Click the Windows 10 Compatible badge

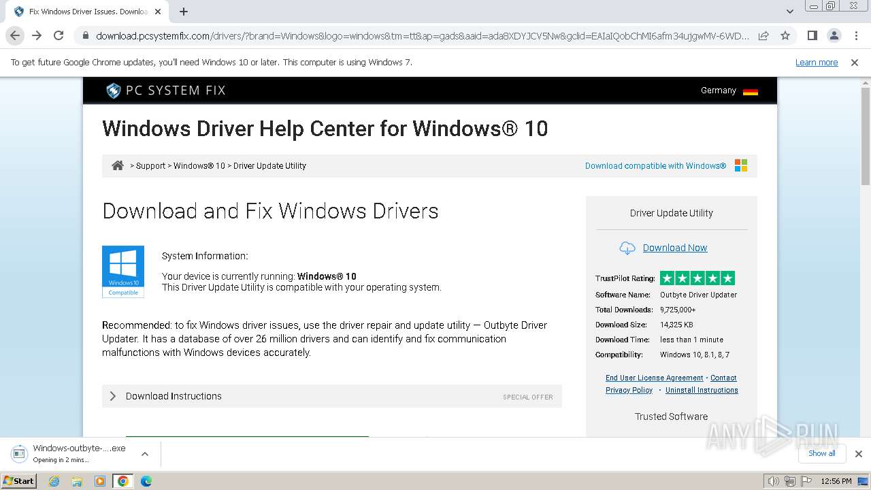click(123, 272)
